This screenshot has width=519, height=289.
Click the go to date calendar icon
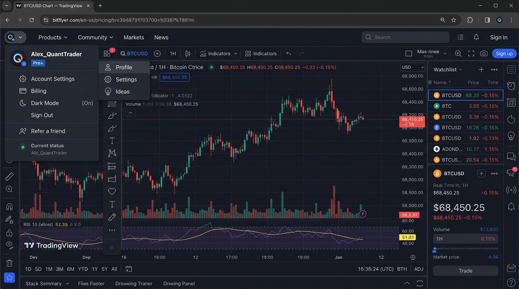[129, 269]
